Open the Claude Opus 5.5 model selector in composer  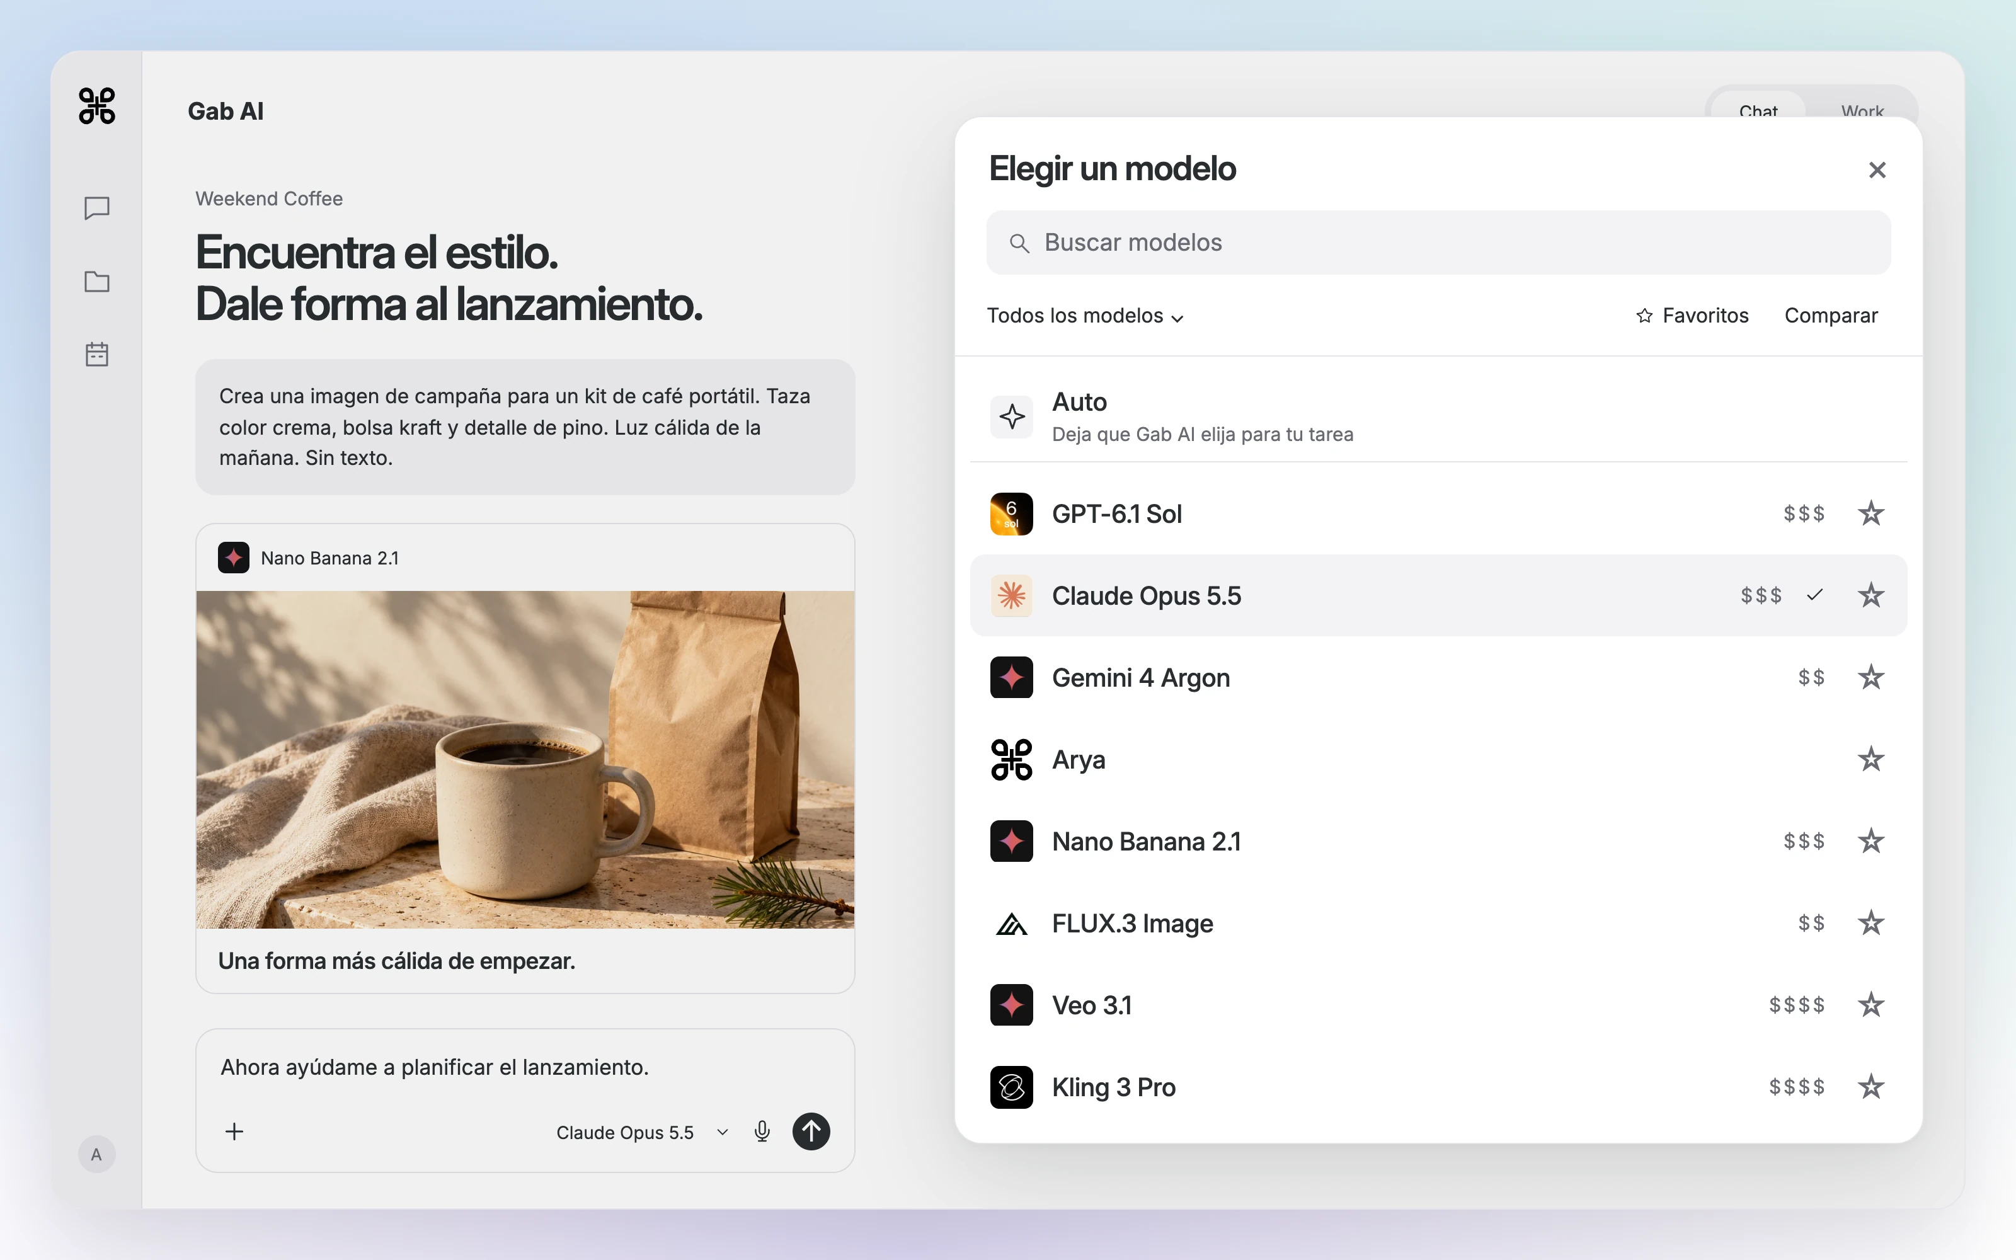pos(643,1133)
